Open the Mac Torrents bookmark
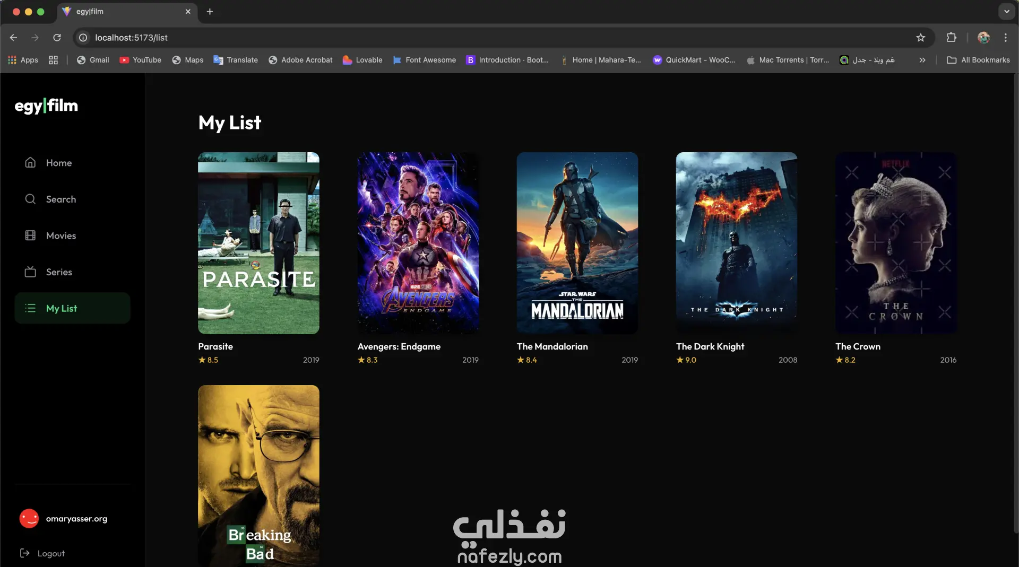1019x567 pixels. pyautogui.click(x=788, y=60)
